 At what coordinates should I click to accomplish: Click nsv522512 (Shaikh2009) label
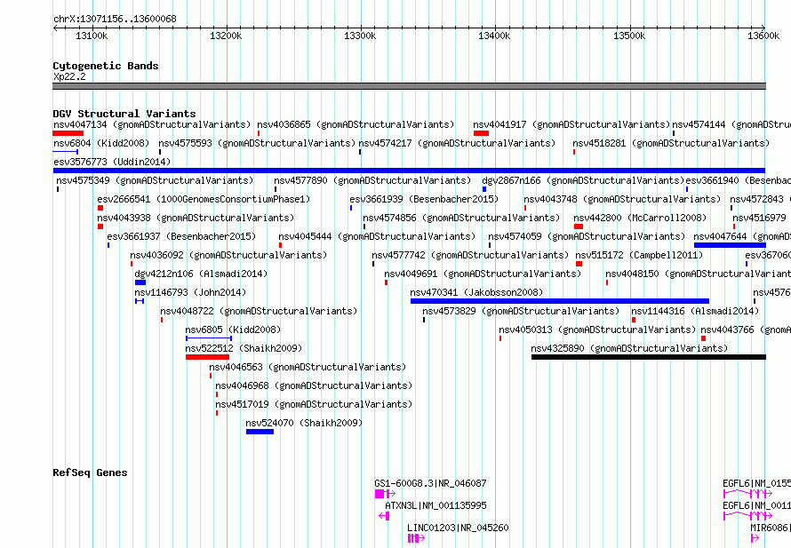pyautogui.click(x=244, y=348)
